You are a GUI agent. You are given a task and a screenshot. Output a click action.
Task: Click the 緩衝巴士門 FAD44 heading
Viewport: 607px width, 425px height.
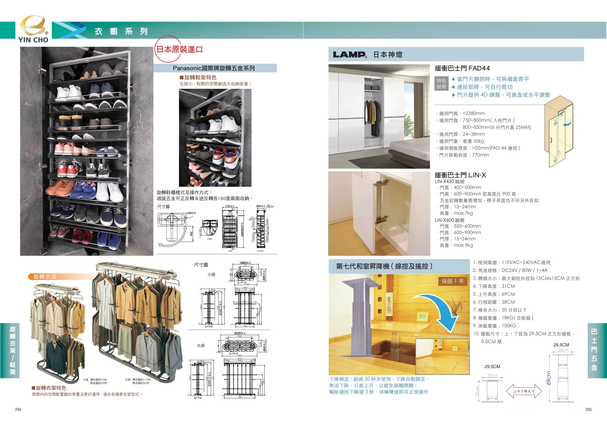[x=462, y=68]
